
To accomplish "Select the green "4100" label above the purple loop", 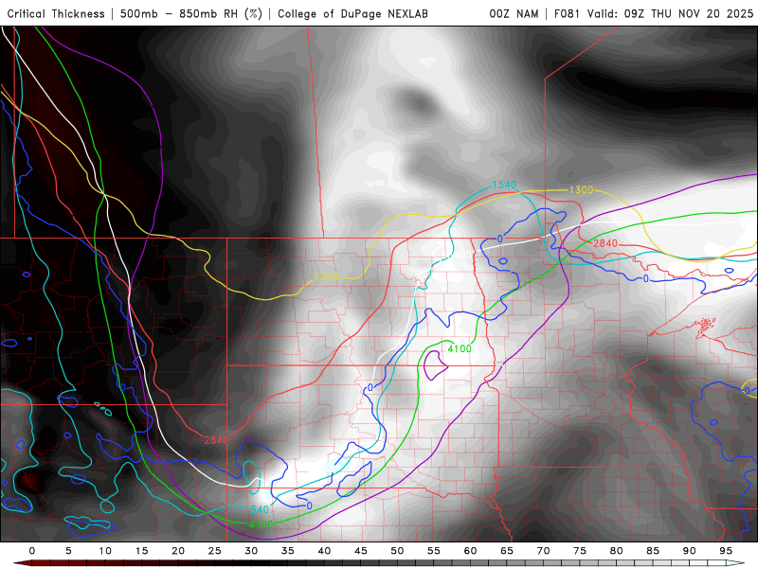I will (x=460, y=348).
